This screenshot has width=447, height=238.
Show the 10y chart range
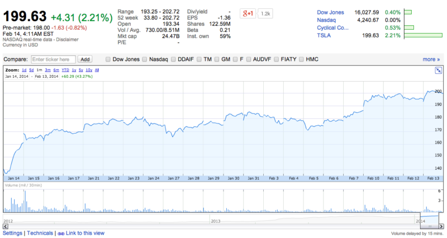point(89,70)
